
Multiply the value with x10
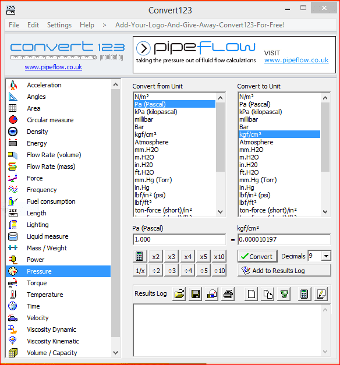coord(219,257)
